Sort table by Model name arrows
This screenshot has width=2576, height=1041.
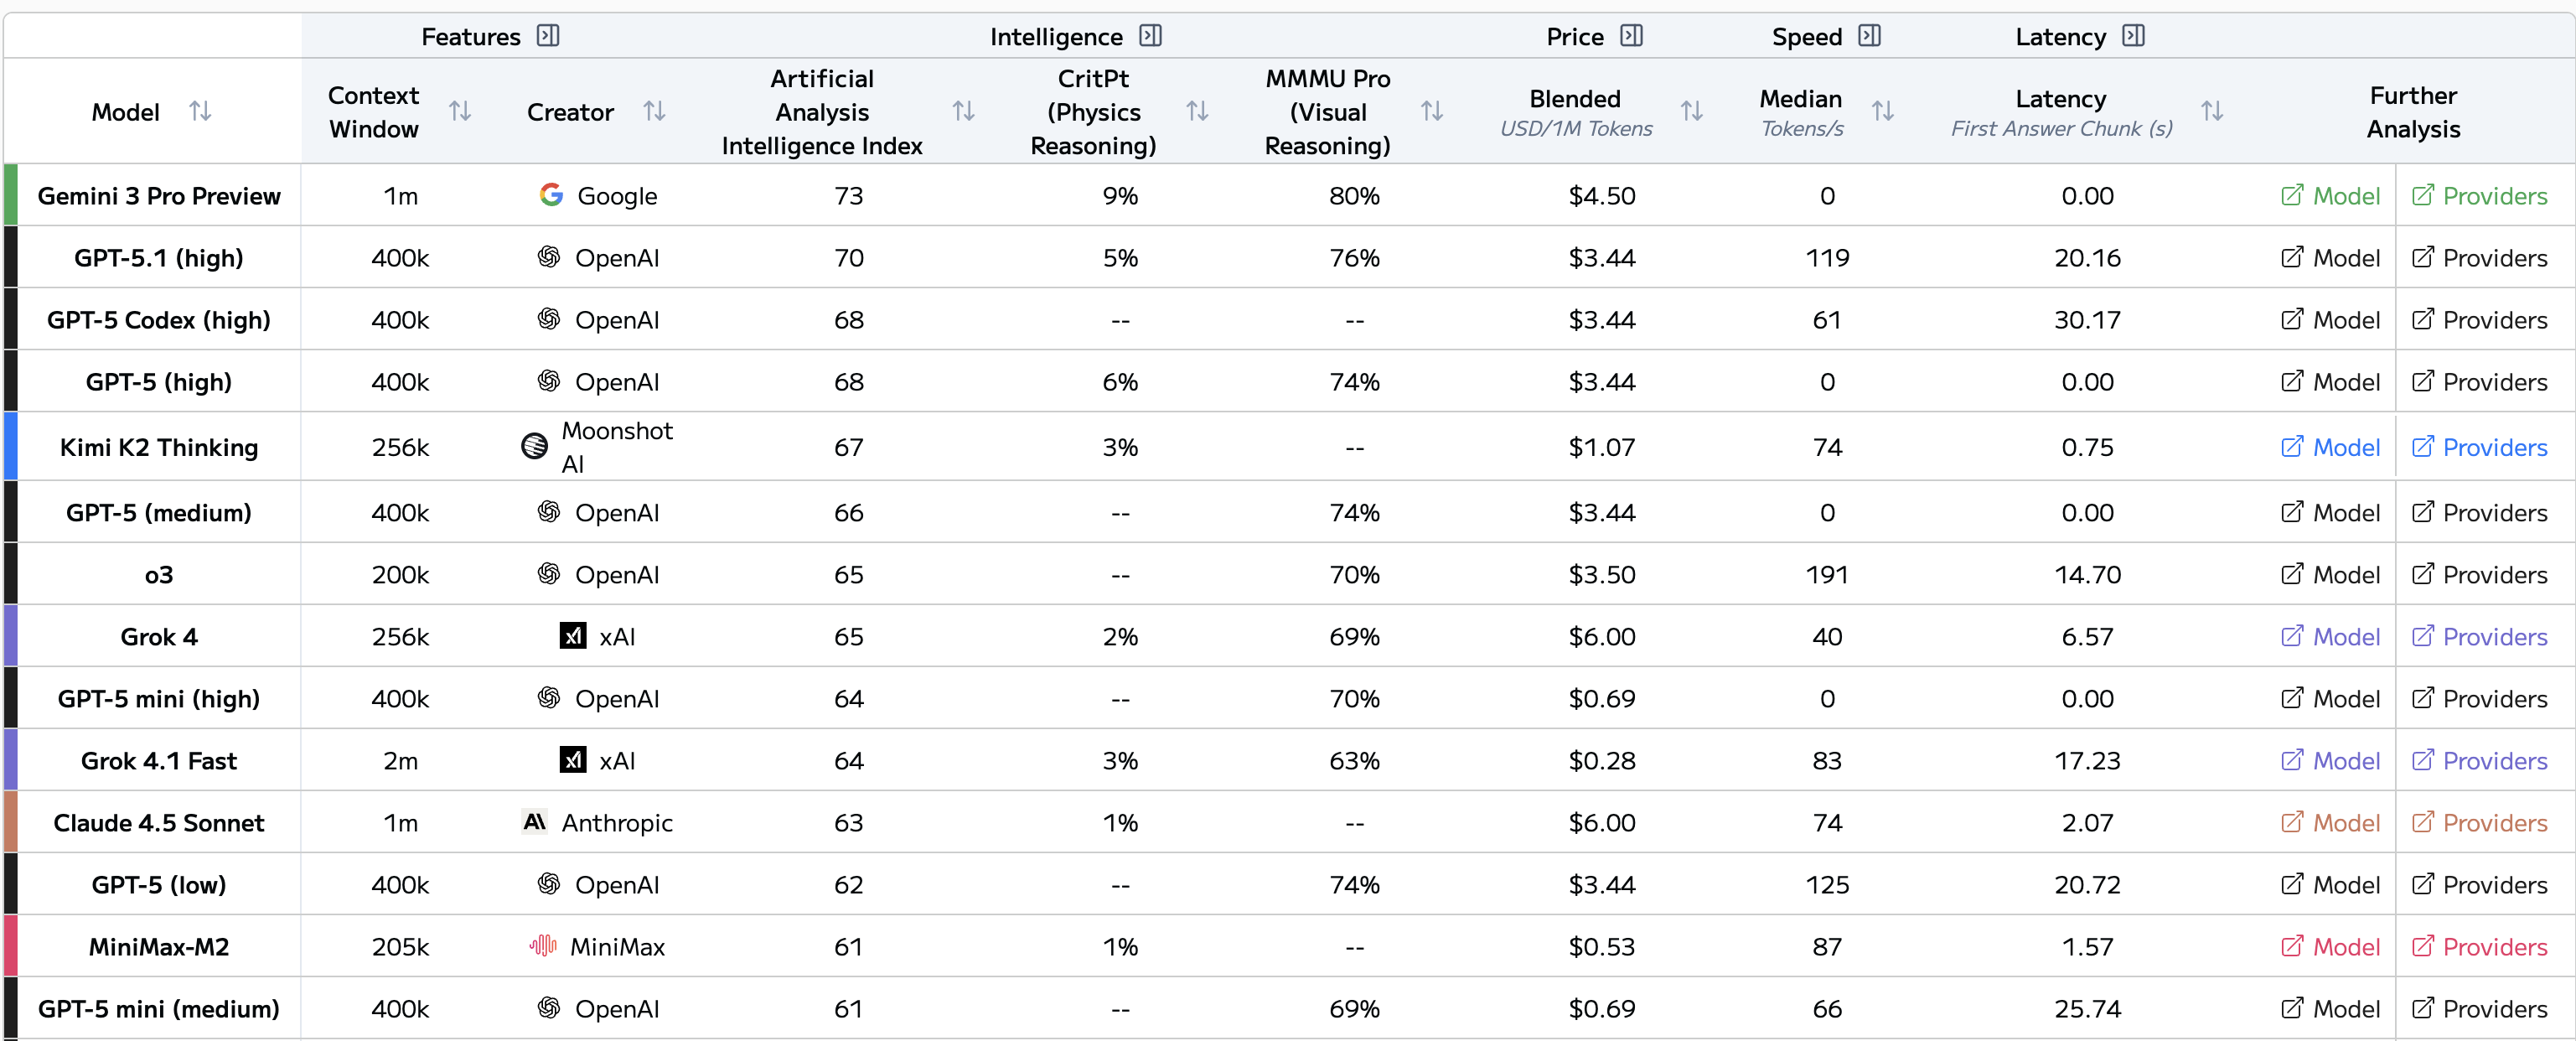point(200,111)
